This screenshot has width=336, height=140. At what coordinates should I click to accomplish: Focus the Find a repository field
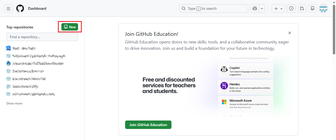coord(42,37)
